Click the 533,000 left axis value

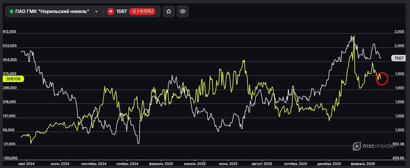[x=10, y=46]
